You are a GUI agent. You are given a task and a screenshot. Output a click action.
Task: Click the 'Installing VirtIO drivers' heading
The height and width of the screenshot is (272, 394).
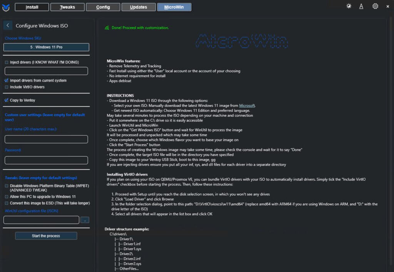(127, 174)
